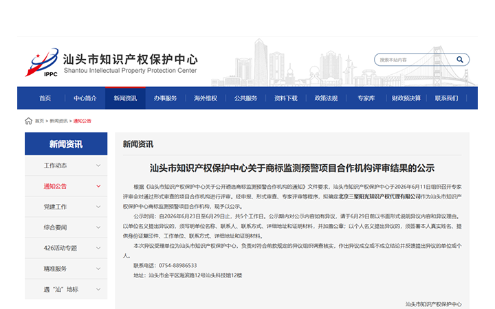Select 新闻资讯 navigation tab
The width and height of the screenshot is (495, 309).
pos(125,98)
